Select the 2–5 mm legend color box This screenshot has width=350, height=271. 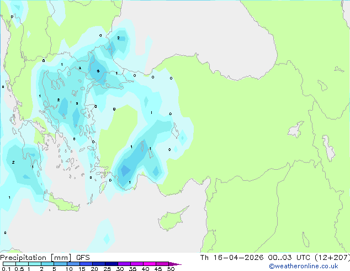pyautogui.click(x=47, y=264)
